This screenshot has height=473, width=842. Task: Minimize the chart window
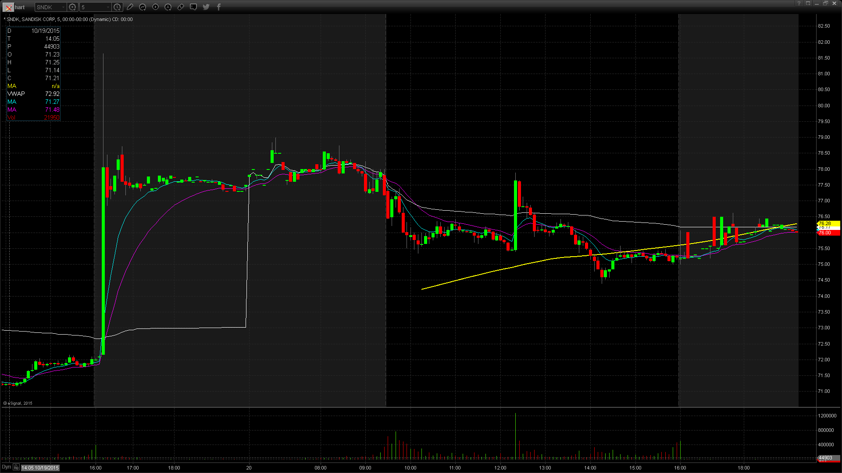817,4
